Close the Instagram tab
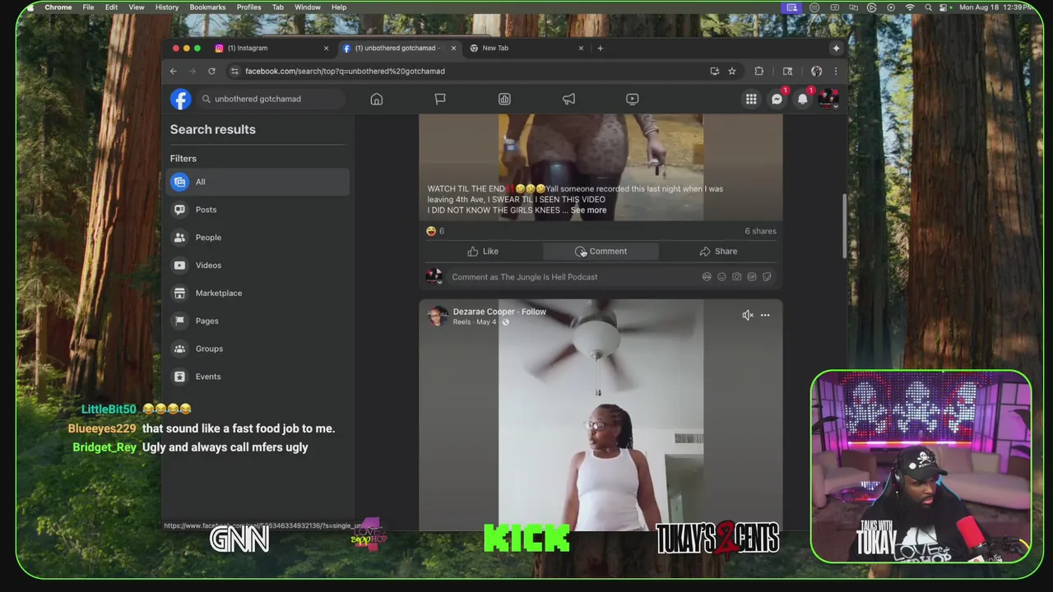The image size is (1053, 592). (x=326, y=48)
